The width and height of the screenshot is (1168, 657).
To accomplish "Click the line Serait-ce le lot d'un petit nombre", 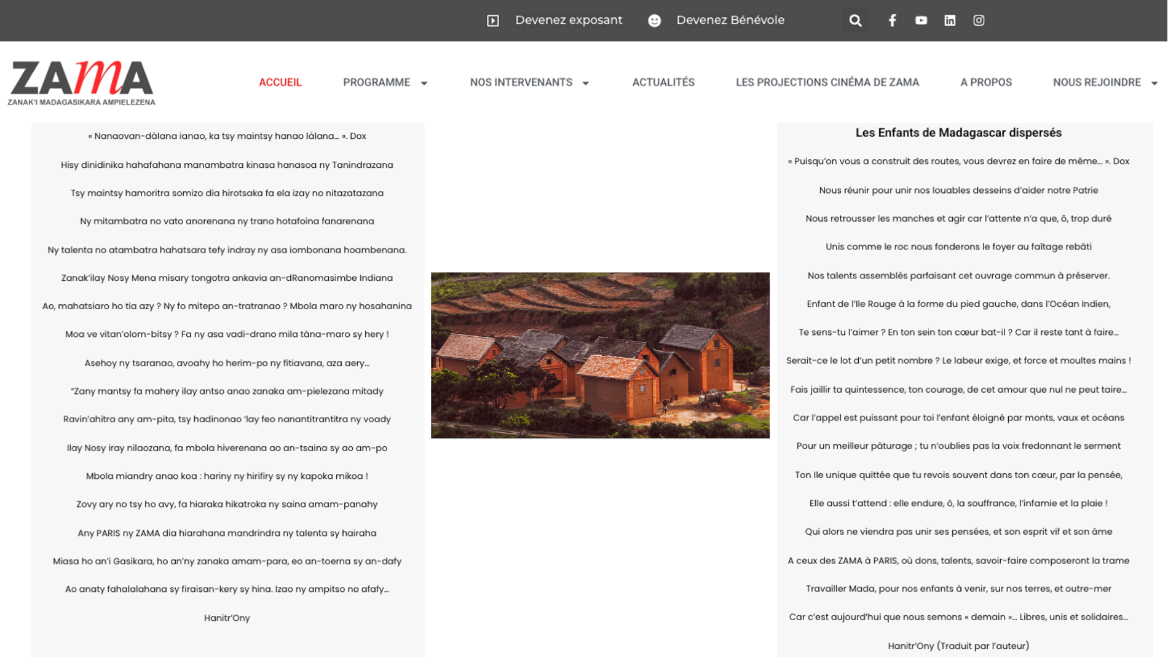I will (958, 361).
